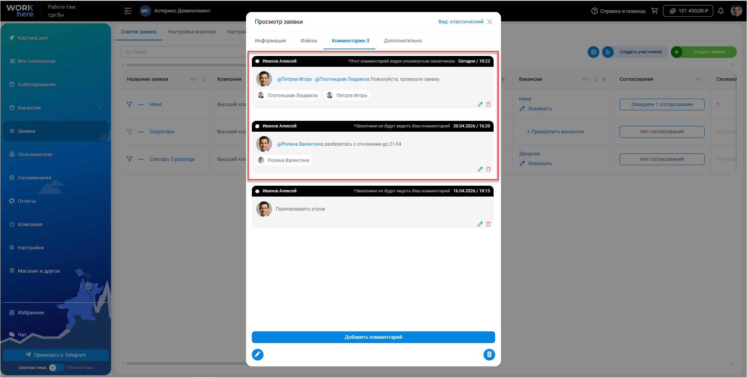Sort the Название заявки column arrows
The width and height of the screenshot is (747, 378).
pyautogui.click(x=203, y=79)
